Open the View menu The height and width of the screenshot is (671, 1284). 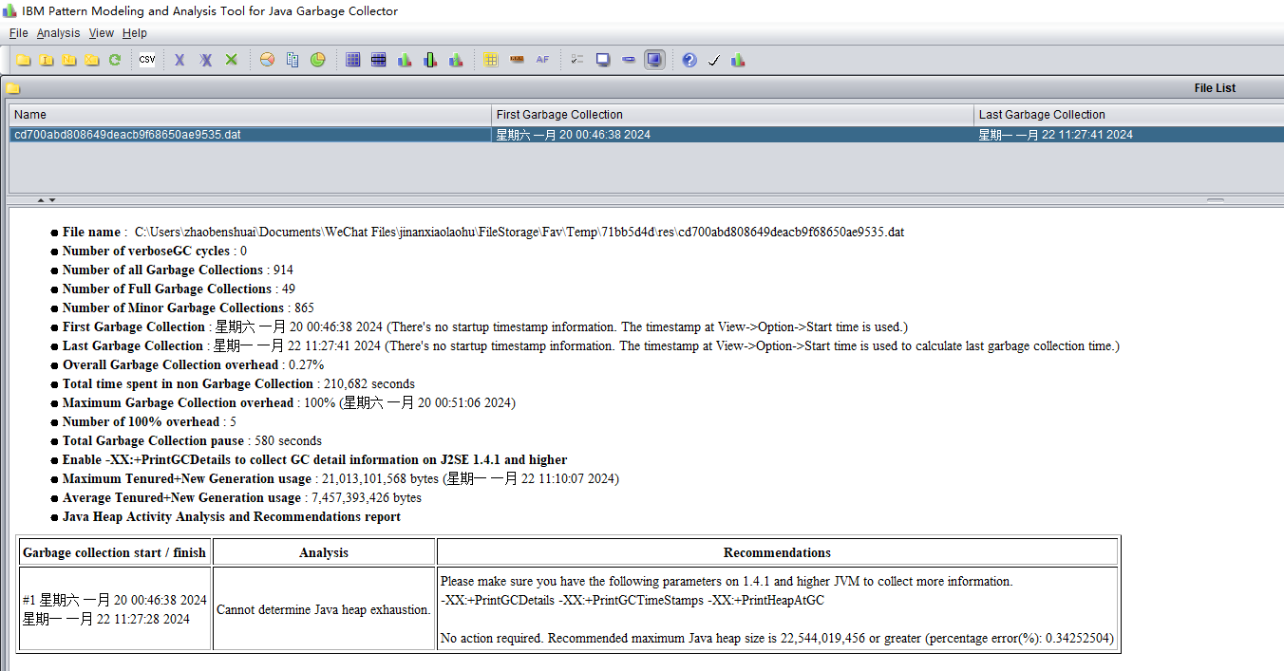click(102, 33)
